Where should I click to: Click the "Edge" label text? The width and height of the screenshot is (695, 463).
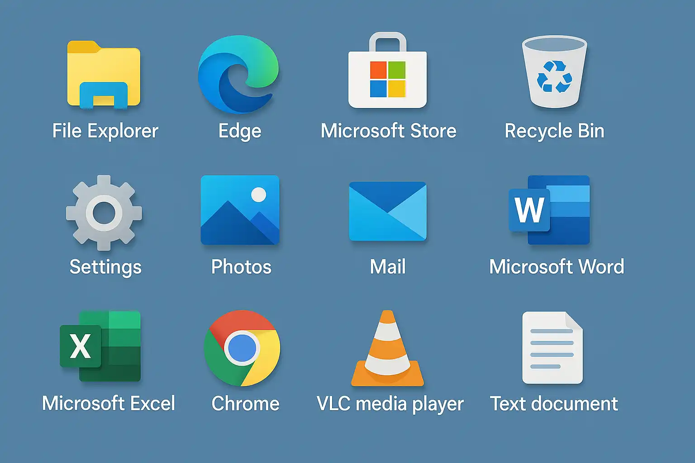(240, 132)
